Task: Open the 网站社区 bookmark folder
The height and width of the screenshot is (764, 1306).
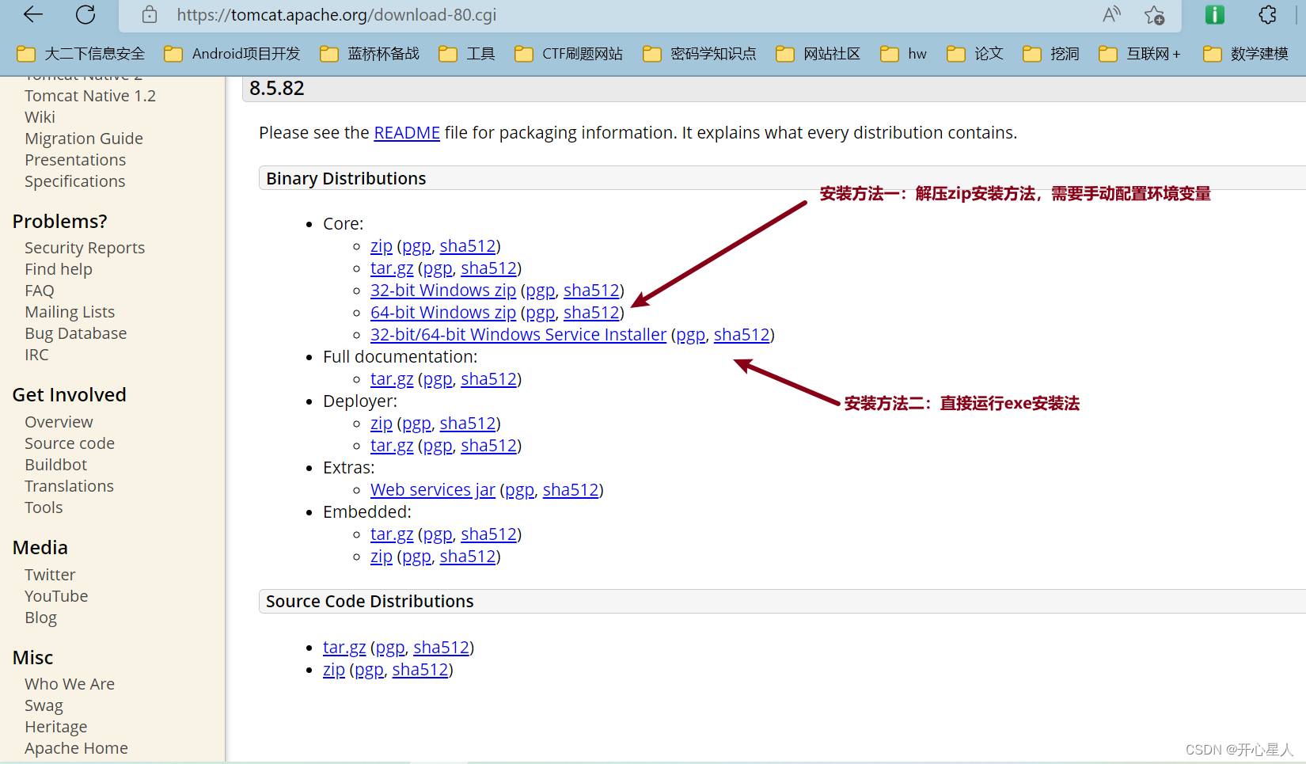Action: (818, 54)
